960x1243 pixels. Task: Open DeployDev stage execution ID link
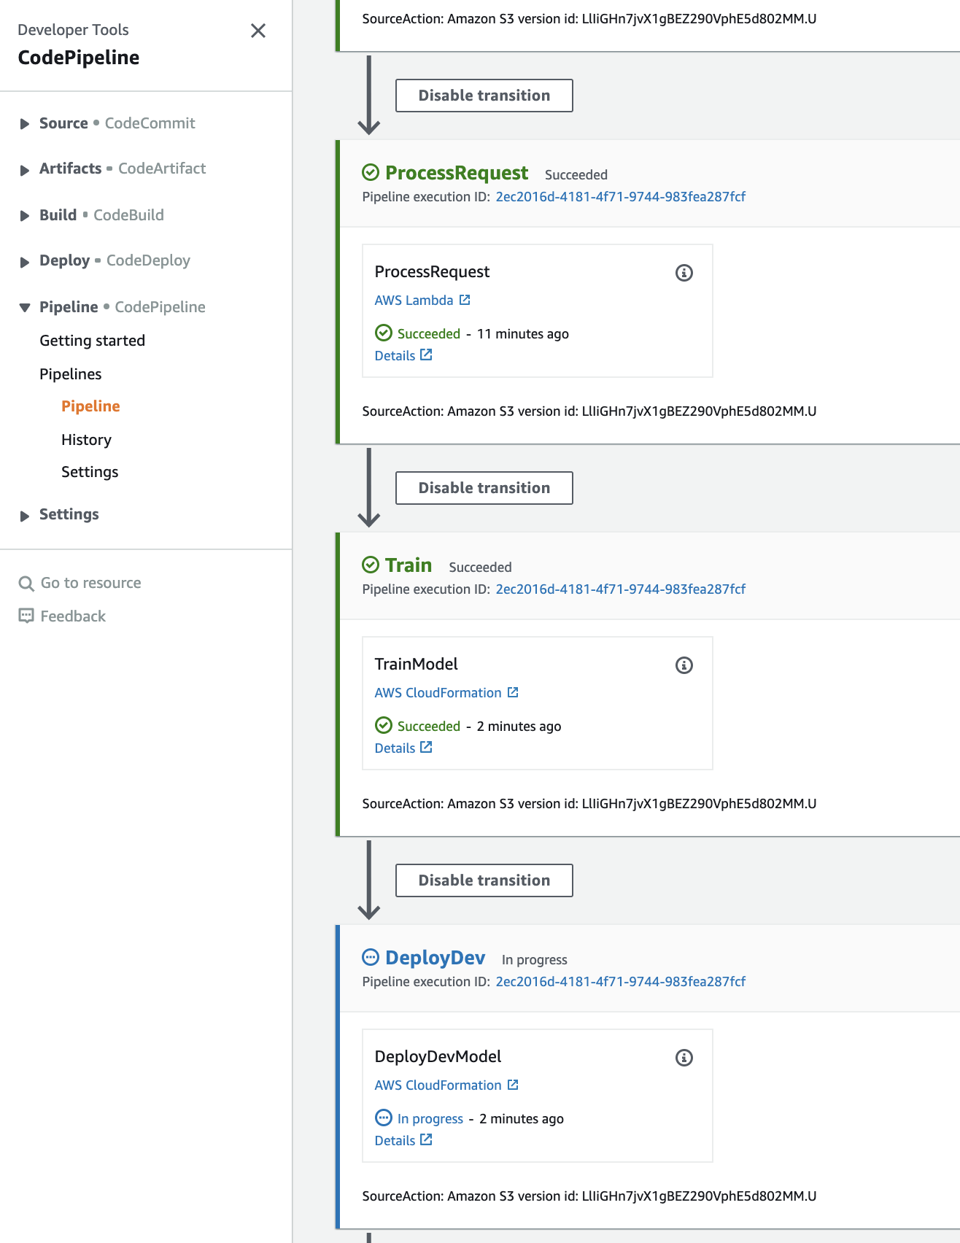pos(621,982)
